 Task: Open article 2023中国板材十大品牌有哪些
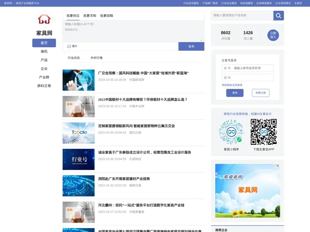(x=143, y=100)
